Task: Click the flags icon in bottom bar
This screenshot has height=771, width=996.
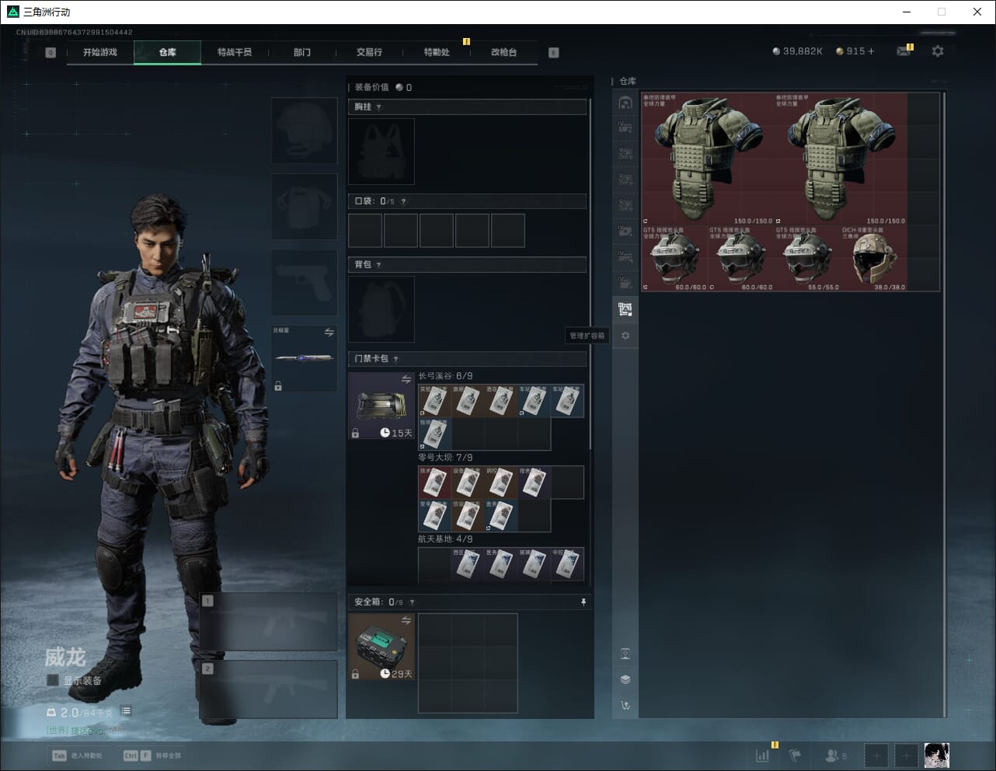Action: click(x=795, y=755)
